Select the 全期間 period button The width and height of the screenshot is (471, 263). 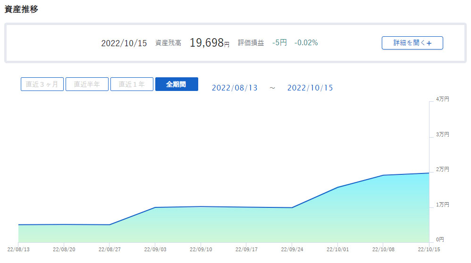[177, 84]
